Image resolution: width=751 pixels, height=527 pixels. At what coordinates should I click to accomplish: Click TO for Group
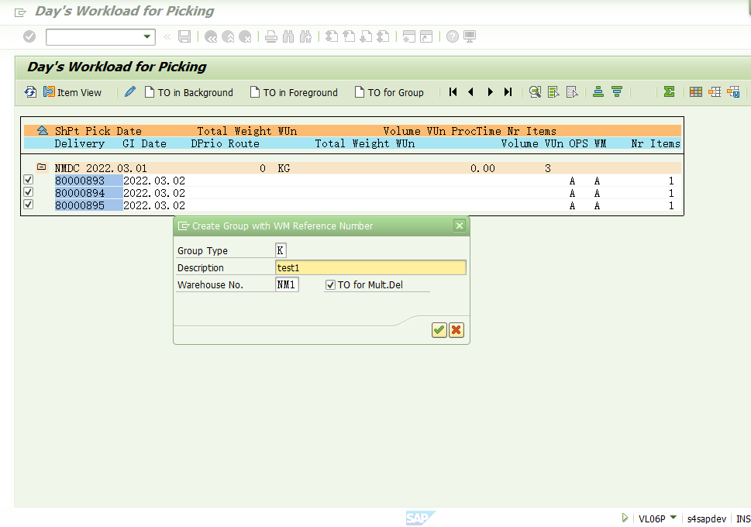(x=389, y=91)
